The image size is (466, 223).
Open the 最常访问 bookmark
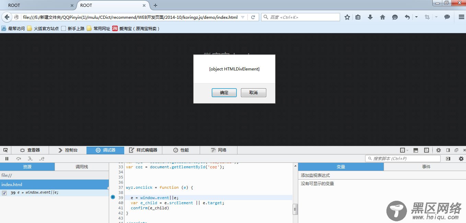point(13,29)
